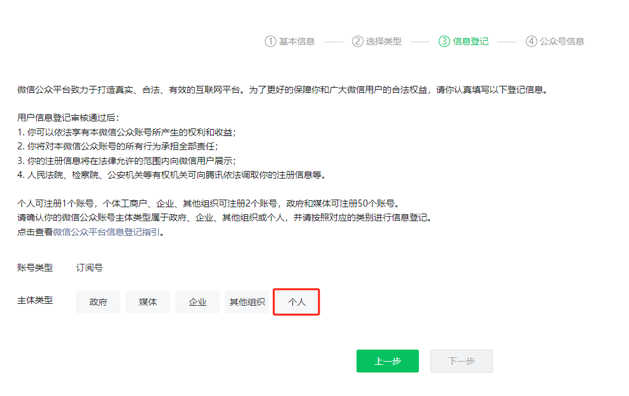
Task: Click step 3 信息登记 in progress bar
Action: (x=463, y=41)
